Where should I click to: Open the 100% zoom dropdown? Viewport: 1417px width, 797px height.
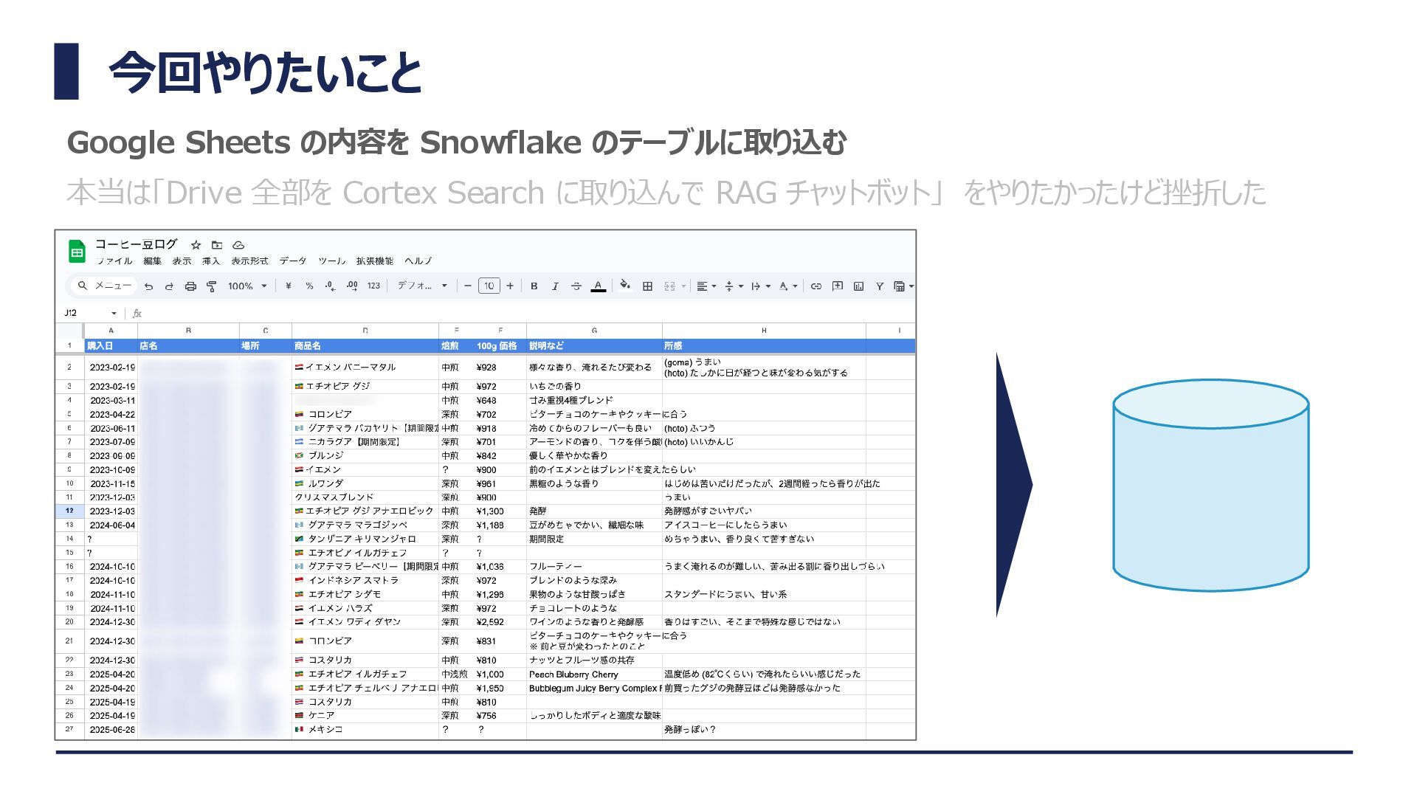246,286
